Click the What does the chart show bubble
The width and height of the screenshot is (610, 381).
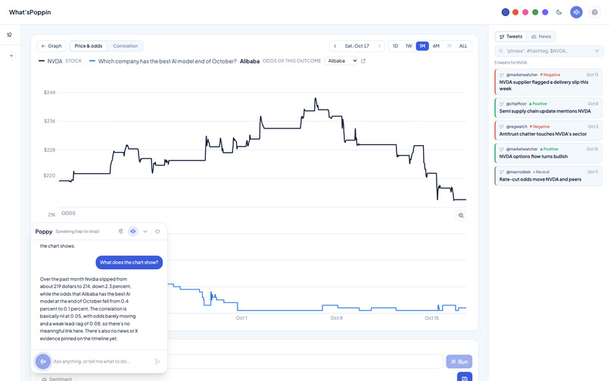click(x=129, y=262)
